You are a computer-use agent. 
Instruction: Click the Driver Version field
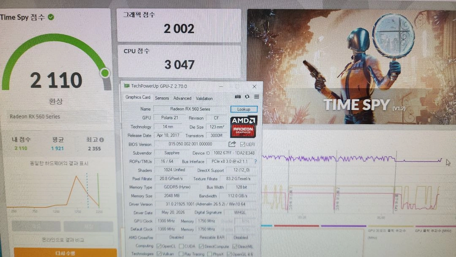point(206,204)
